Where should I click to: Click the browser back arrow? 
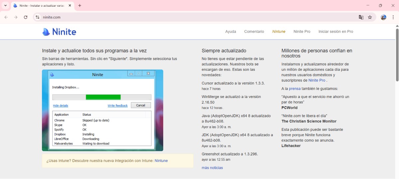[6, 17]
